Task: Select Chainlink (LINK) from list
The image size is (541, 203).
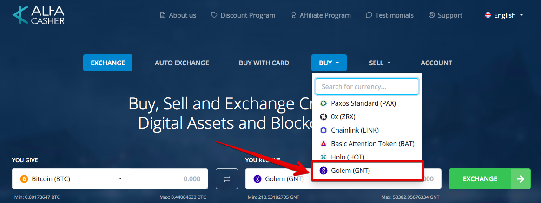Action: click(x=367, y=130)
